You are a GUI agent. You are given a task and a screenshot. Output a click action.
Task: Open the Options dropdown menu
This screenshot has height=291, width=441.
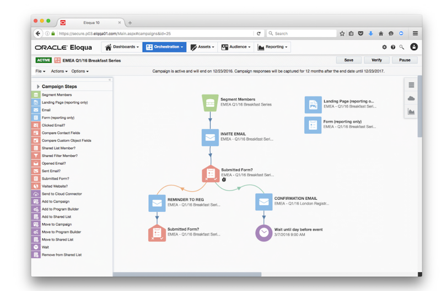click(79, 71)
